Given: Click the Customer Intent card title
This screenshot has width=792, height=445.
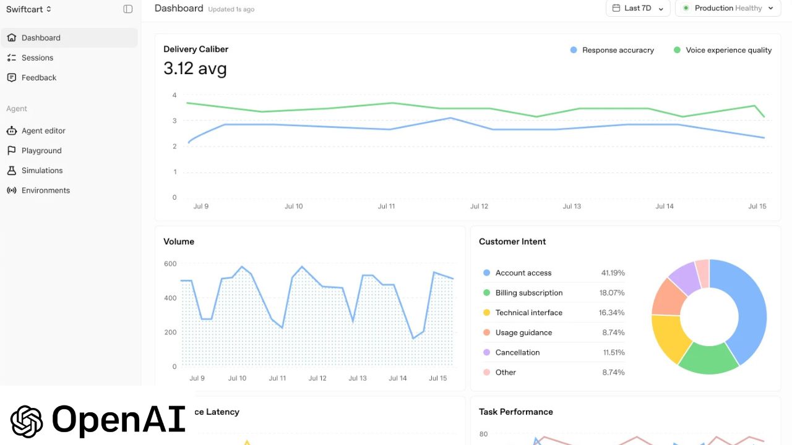Looking at the screenshot, I should (512, 242).
